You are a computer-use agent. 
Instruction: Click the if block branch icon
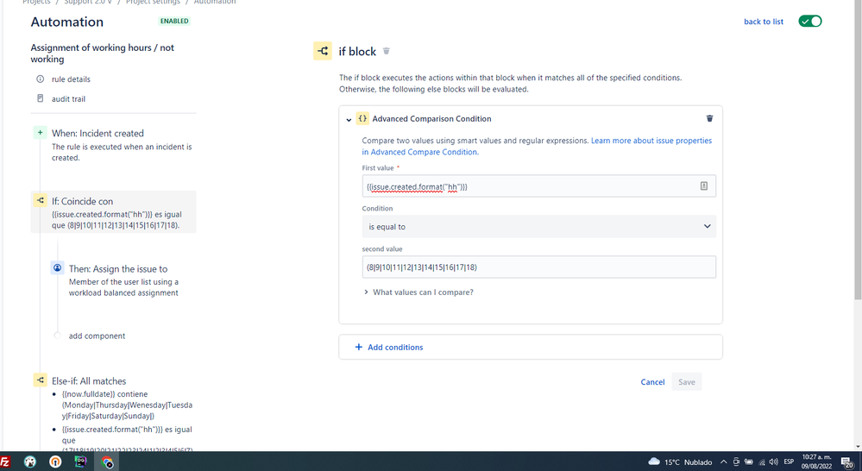[x=323, y=51]
